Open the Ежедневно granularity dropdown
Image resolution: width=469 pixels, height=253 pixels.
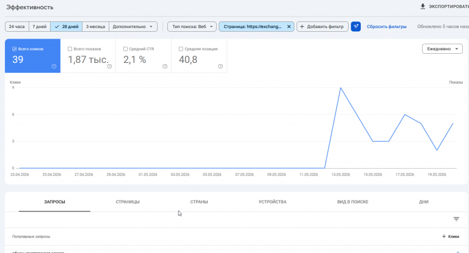click(x=442, y=49)
